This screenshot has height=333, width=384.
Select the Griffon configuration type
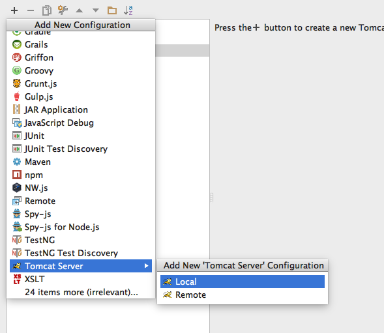[81, 57]
